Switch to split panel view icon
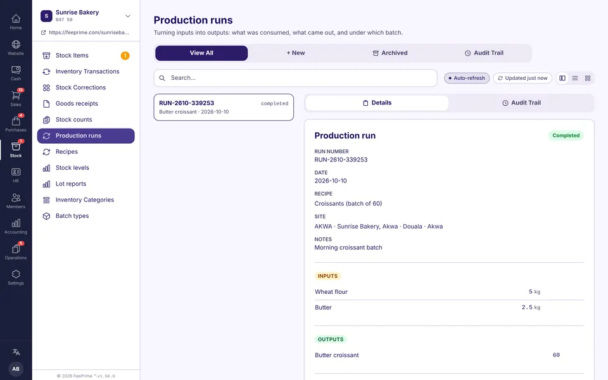This screenshot has width=608, height=380. coord(562,78)
